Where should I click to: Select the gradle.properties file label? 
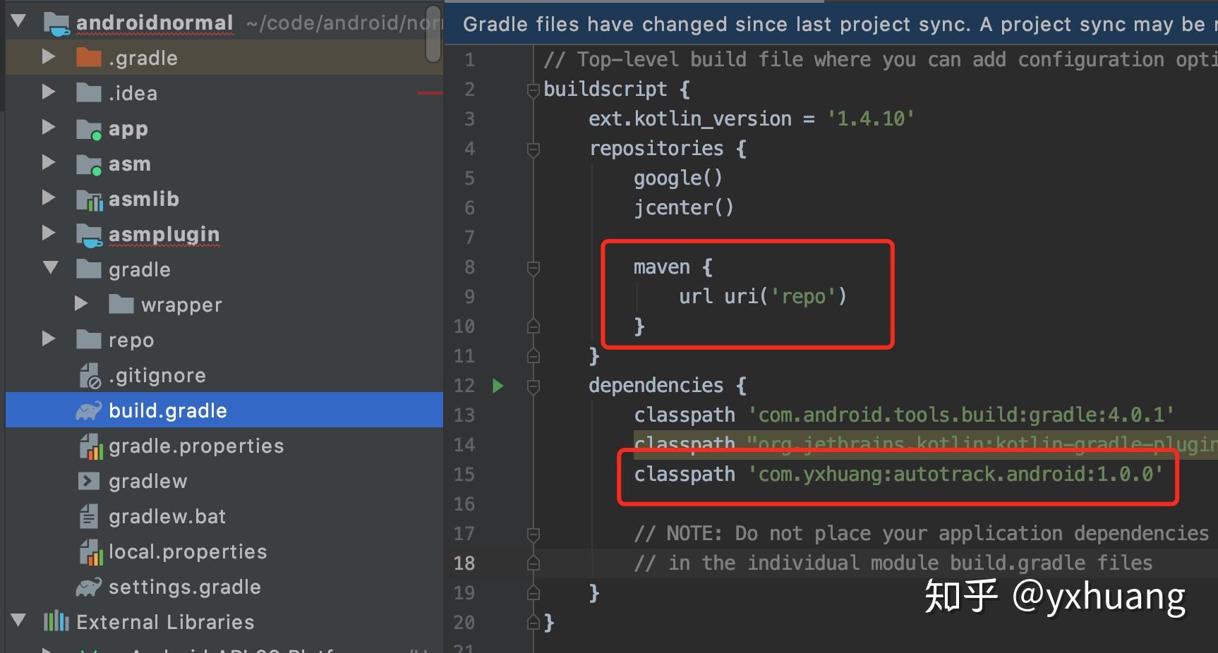point(196,446)
